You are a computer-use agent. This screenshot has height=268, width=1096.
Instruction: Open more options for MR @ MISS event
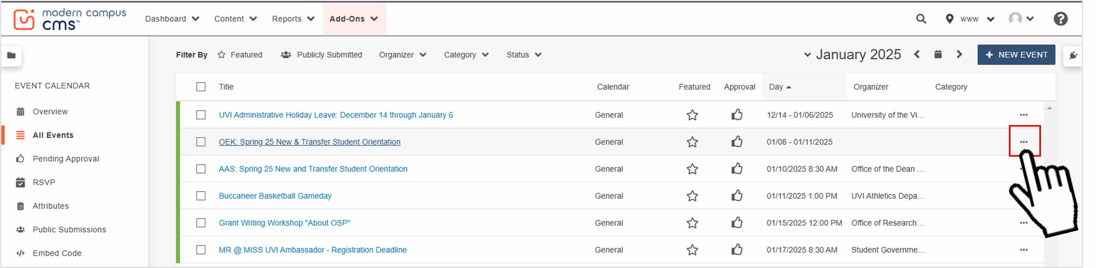[x=1024, y=250]
